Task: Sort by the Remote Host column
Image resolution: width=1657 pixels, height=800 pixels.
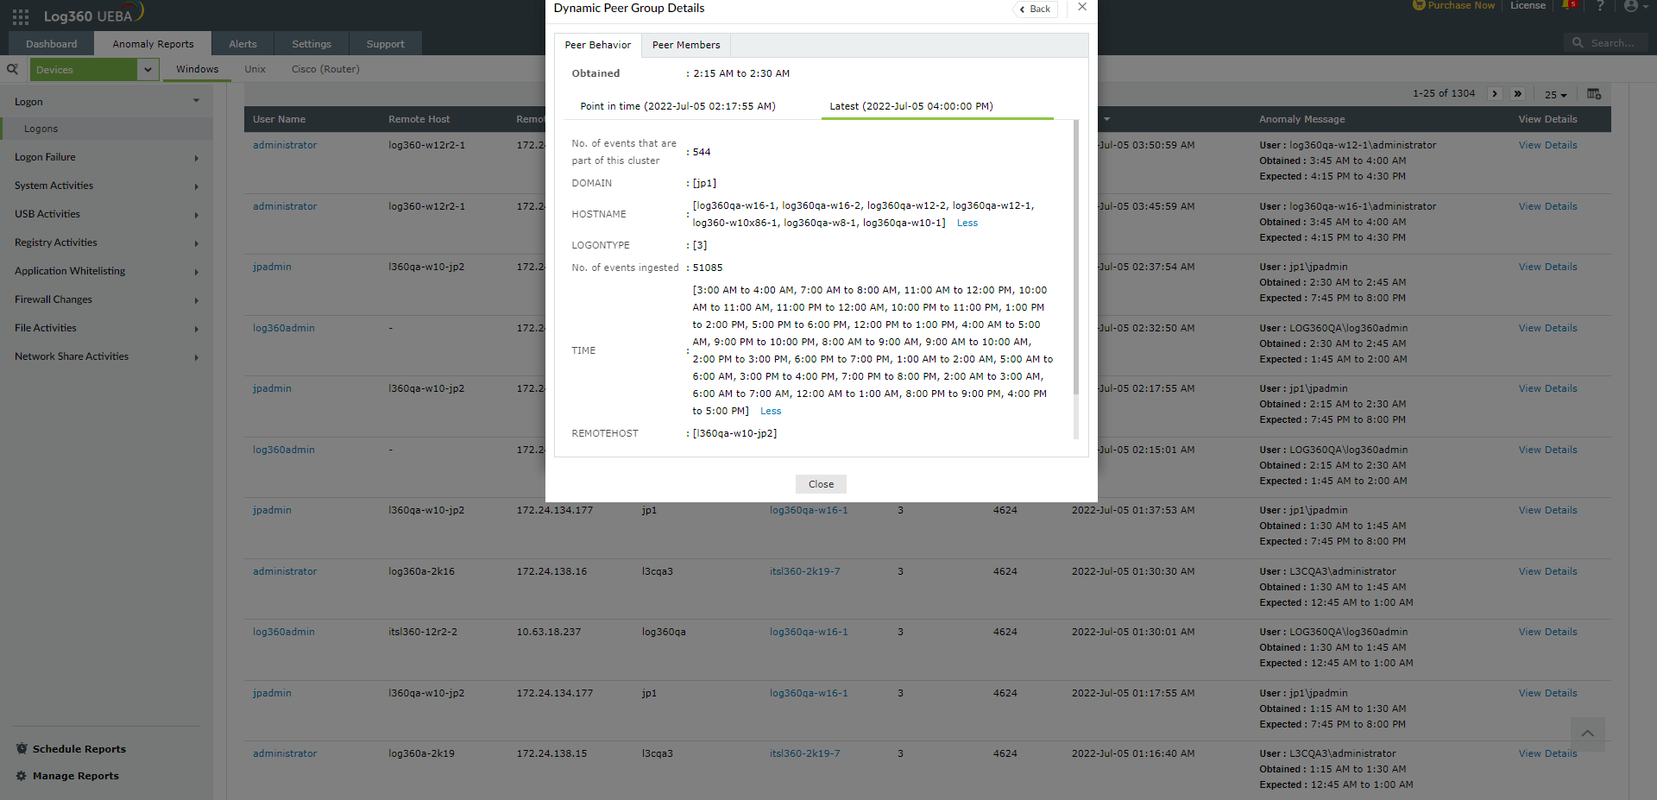Action: (419, 119)
